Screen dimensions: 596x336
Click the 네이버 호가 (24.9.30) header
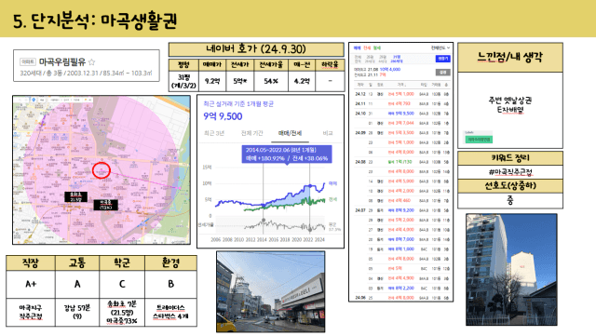tap(256, 49)
